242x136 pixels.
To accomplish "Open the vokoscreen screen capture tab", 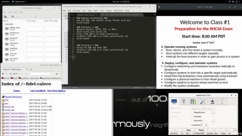I will (174, 102).
